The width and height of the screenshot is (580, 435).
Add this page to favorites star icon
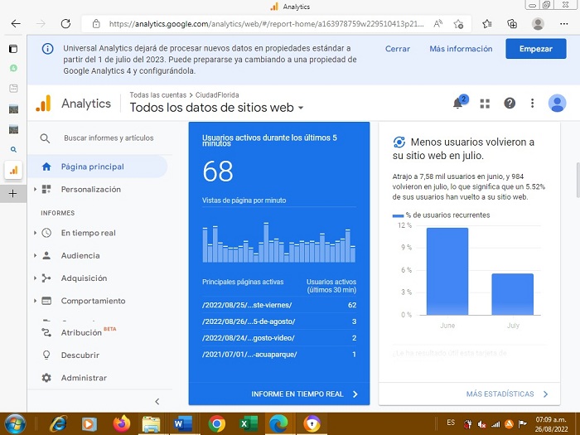tap(458, 24)
